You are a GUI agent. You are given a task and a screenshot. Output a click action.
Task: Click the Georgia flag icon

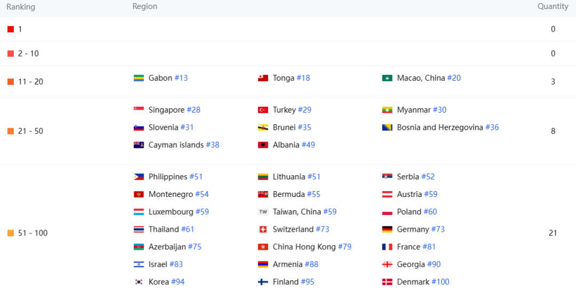(x=387, y=264)
